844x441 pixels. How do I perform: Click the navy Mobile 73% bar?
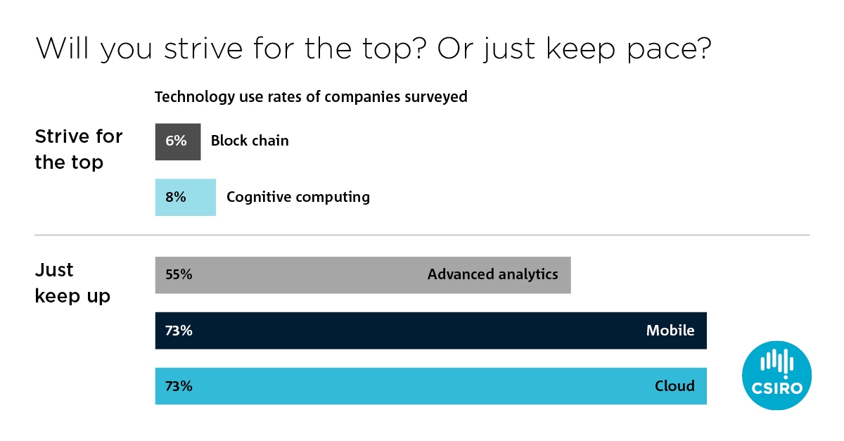point(431,331)
